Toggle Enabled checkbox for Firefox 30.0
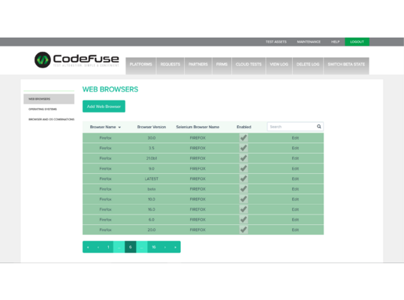This screenshot has height=300, width=404. [243, 138]
